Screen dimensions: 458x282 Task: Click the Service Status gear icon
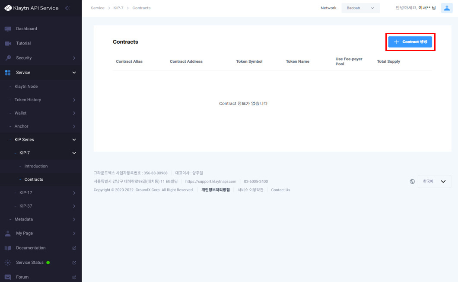pyautogui.click(x=8, y=263)
